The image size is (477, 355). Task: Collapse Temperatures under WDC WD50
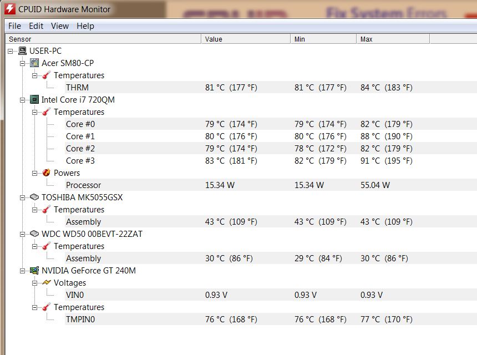(35, 246)
